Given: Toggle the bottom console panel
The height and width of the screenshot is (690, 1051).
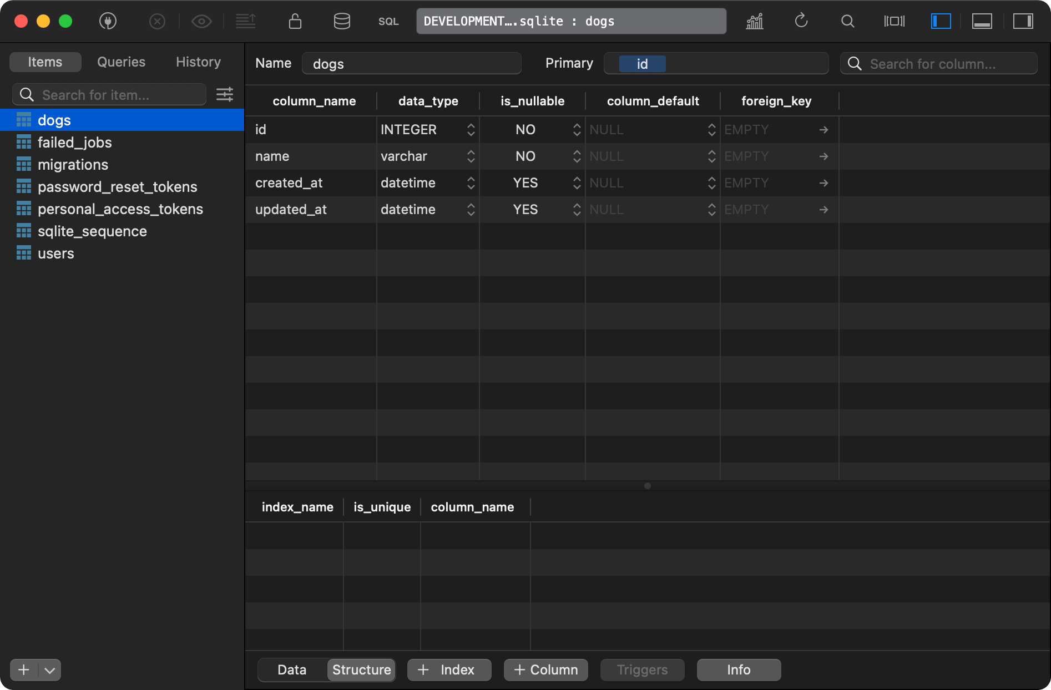Looking at the screenshot, I should tap(982, 22).
